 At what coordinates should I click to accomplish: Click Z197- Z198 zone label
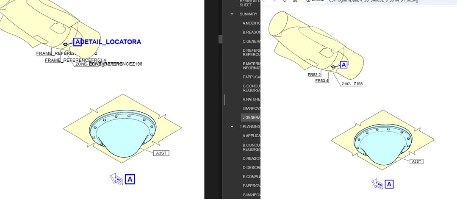click(x=352, y=84)
